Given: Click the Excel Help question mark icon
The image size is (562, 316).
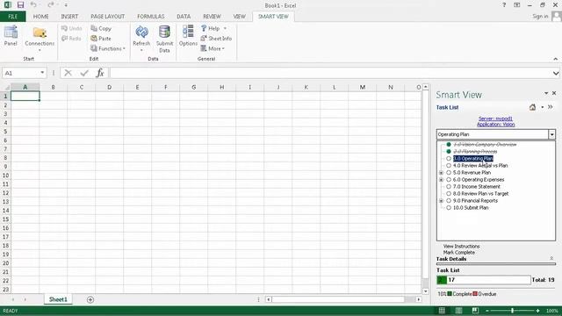Looking at the screenshot, I should 504,5.
